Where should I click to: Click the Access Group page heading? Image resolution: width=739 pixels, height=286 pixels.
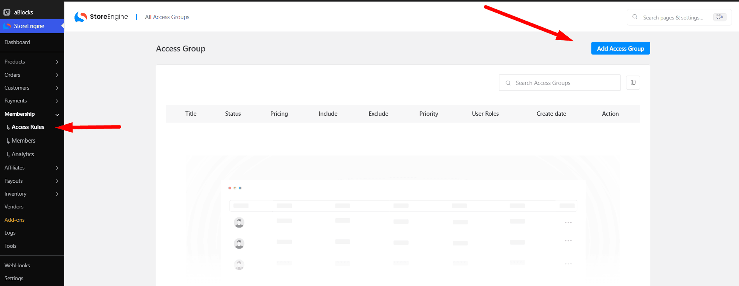tap(181, 49)
